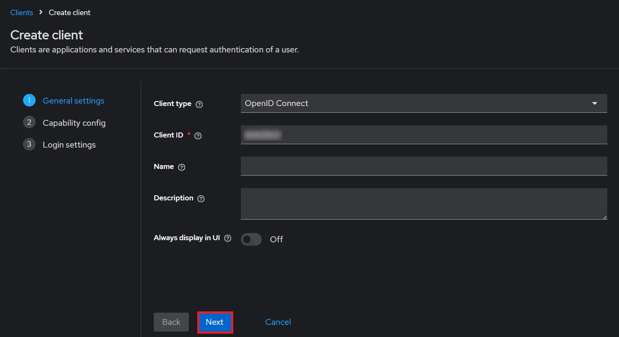Open the Client type help icon
Viewport: 619px width, 337px height.
click(199, 104)
